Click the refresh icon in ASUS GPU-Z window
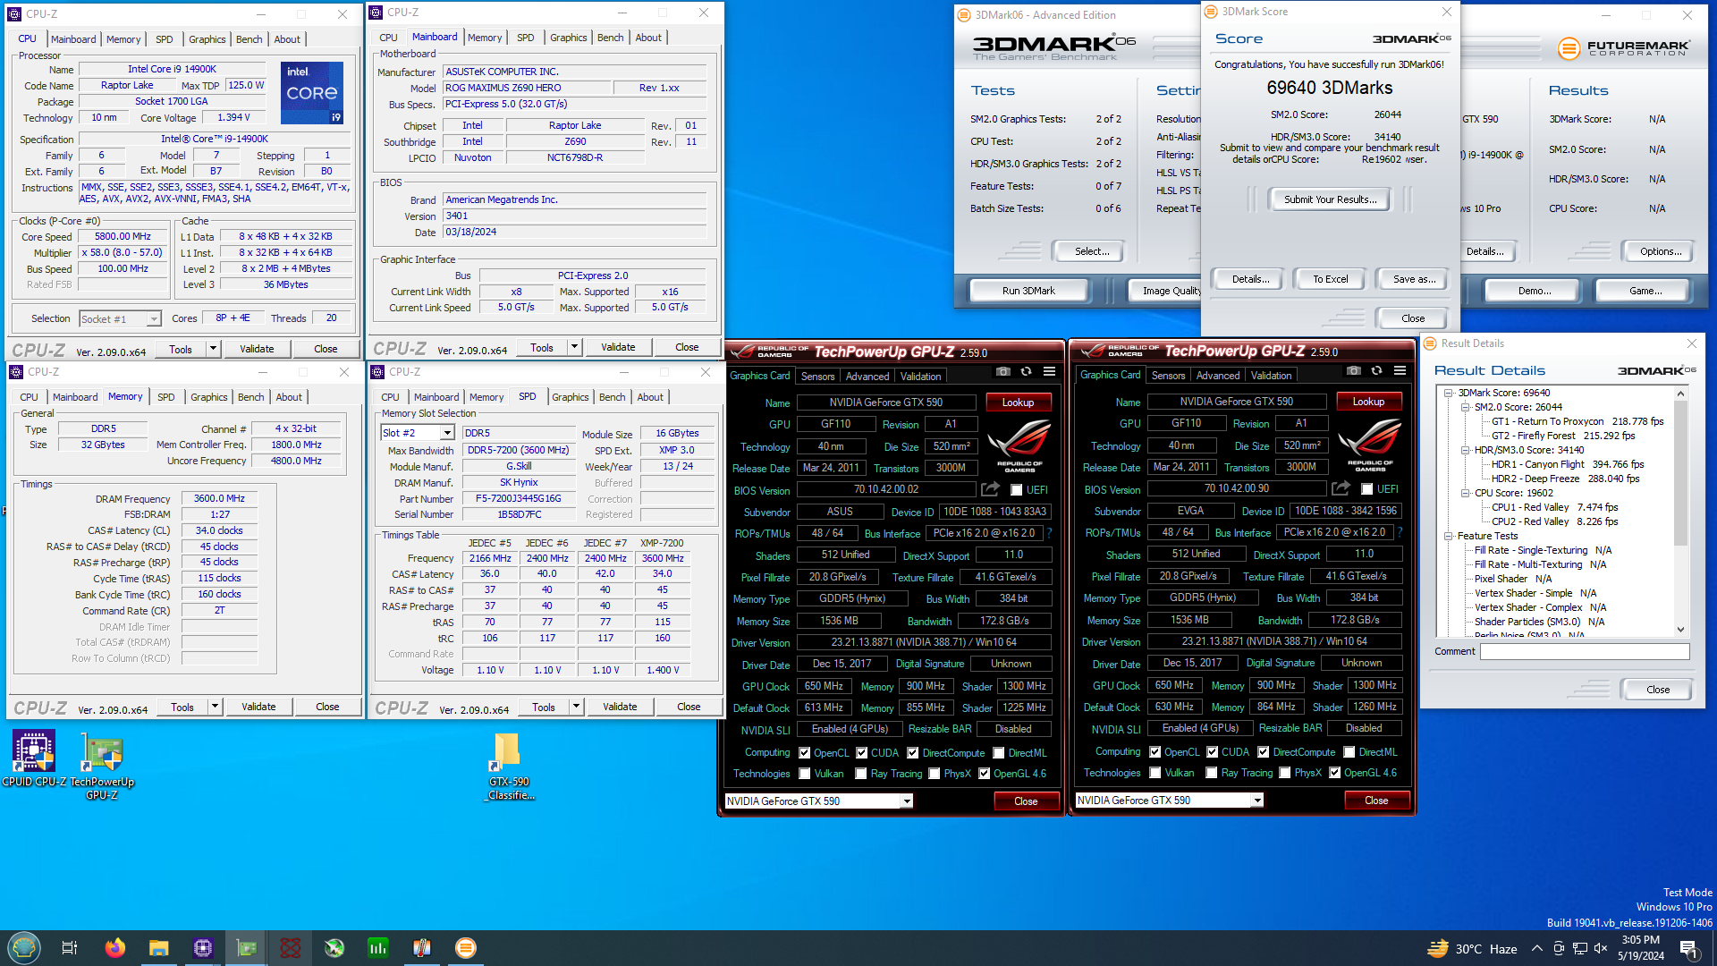This screenshot has width=1717, height=966. tap(1027, 372)
